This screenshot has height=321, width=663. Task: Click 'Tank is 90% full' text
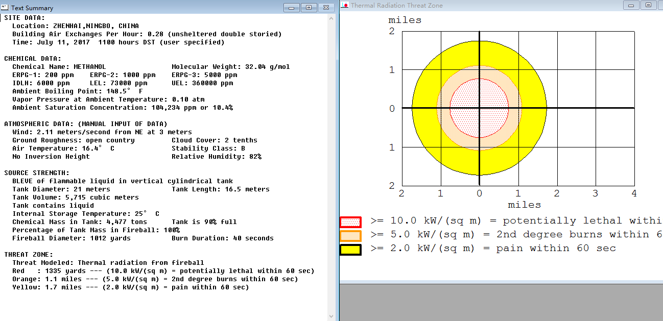click(x=204, y=222)
